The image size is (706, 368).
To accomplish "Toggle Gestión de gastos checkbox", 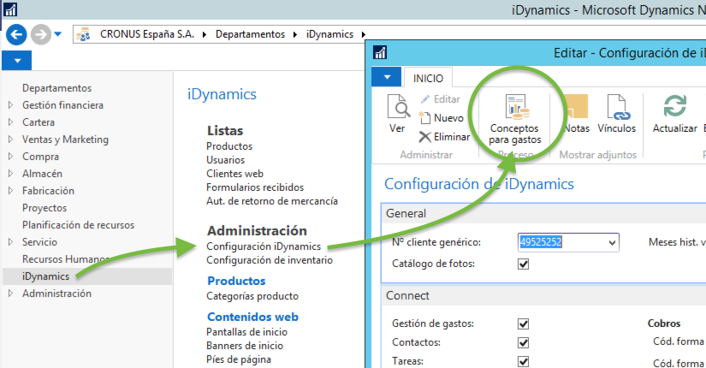I will pos(523,323).
